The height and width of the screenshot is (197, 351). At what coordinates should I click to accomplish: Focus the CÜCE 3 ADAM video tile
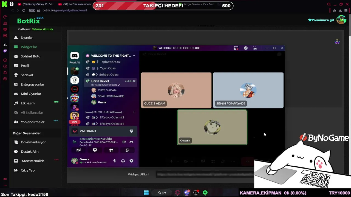tap(176, 90)
